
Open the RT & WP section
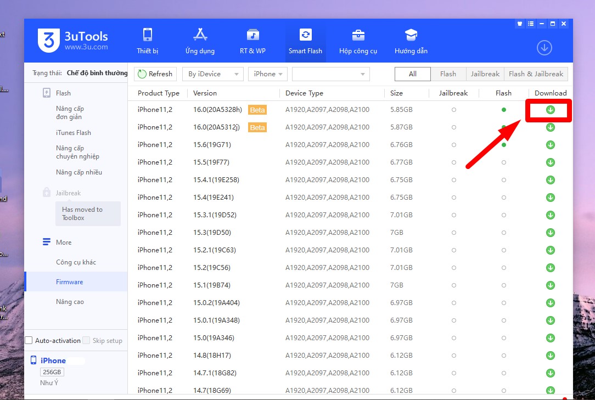coord(252,41)
